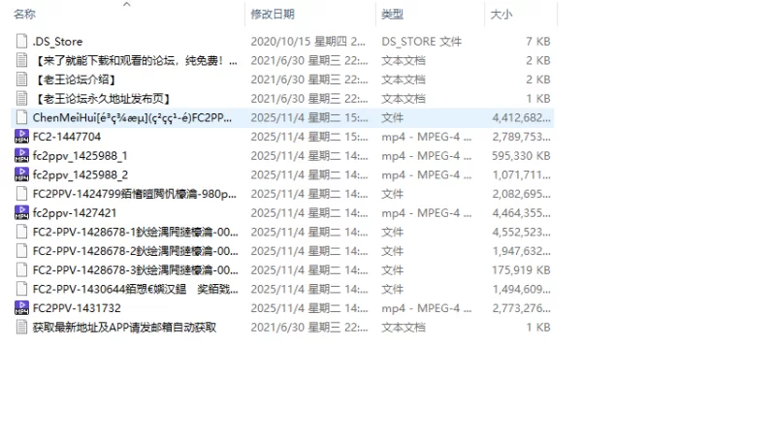The height and width of the screenshot is (441, 776).
Task: Click the 175,919 KB size value
Action: pos(521,270)
